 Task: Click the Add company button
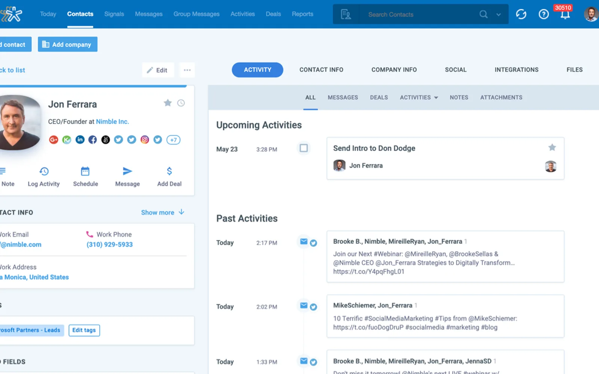tap(67, 44)
